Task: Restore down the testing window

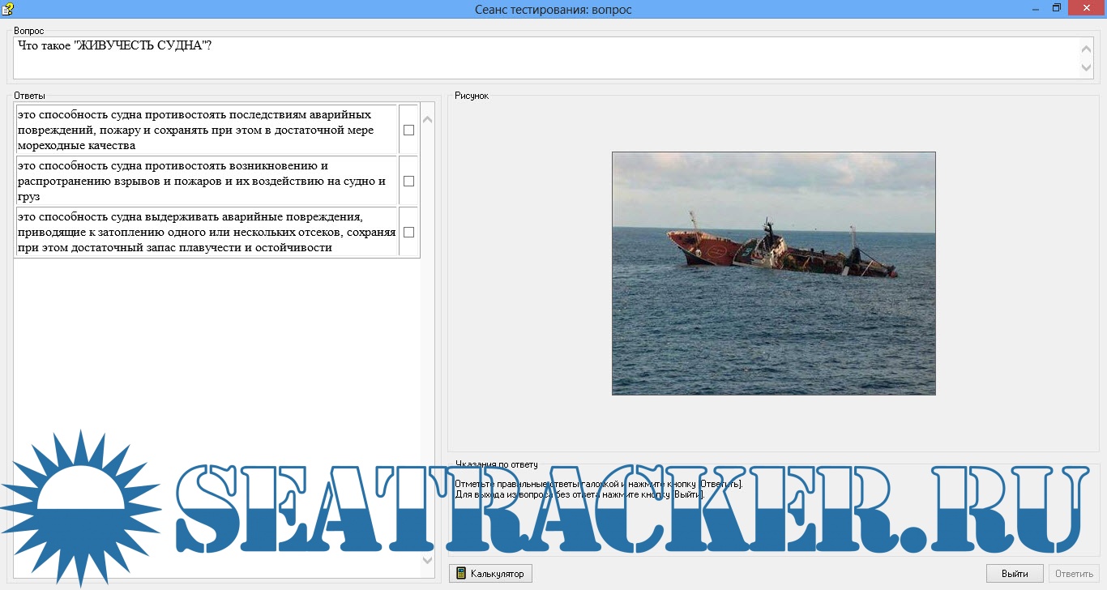Action: coord(1057,8)
